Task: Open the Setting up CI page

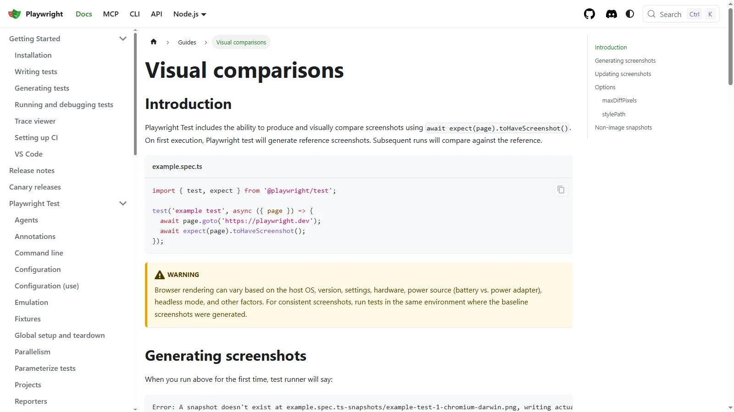Action: click(x=36, y=137)
